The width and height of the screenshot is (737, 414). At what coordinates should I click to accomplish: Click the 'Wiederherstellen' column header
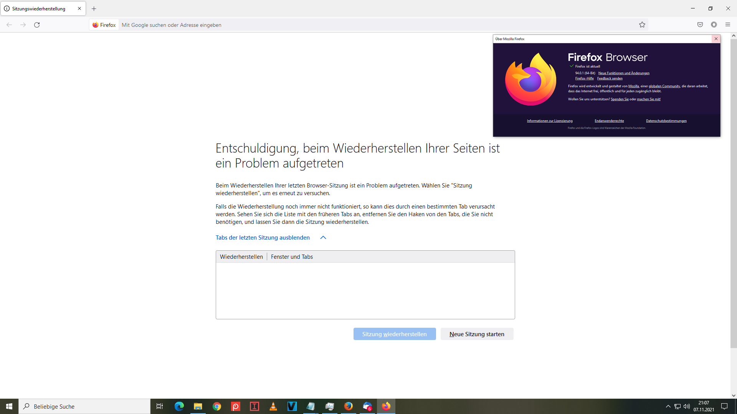(x=241, y=257)
